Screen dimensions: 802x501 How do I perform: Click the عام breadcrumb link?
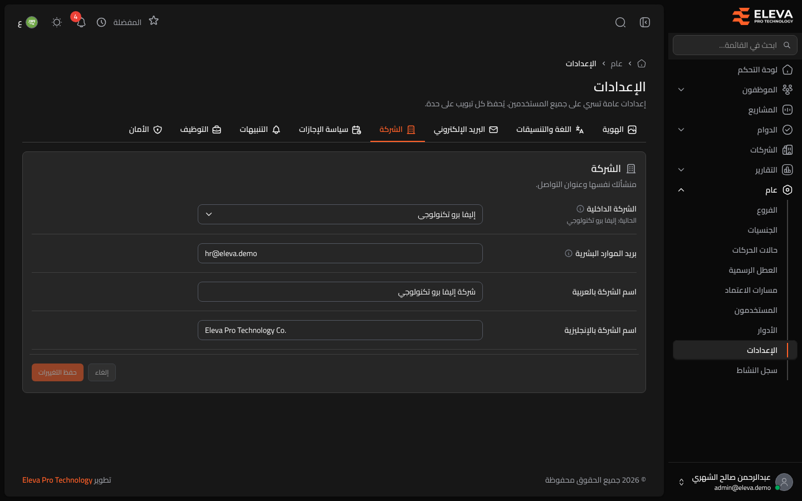(x=617, y=63)
